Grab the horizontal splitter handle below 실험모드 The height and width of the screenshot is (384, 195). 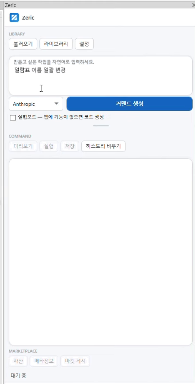pos(101,126)
